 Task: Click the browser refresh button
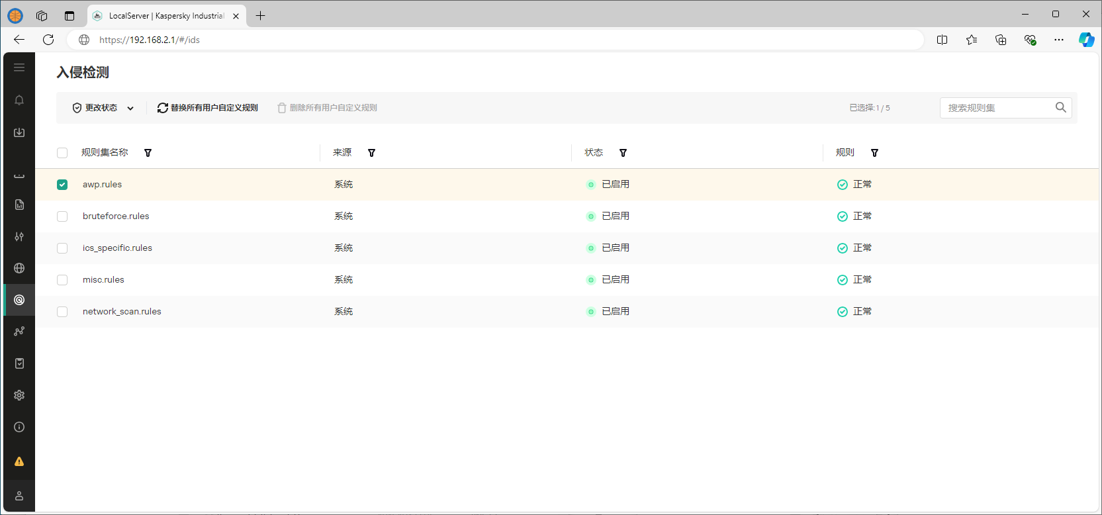click(x=48, y=40)
